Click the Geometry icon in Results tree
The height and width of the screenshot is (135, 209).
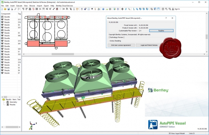[x=8, y=102]
